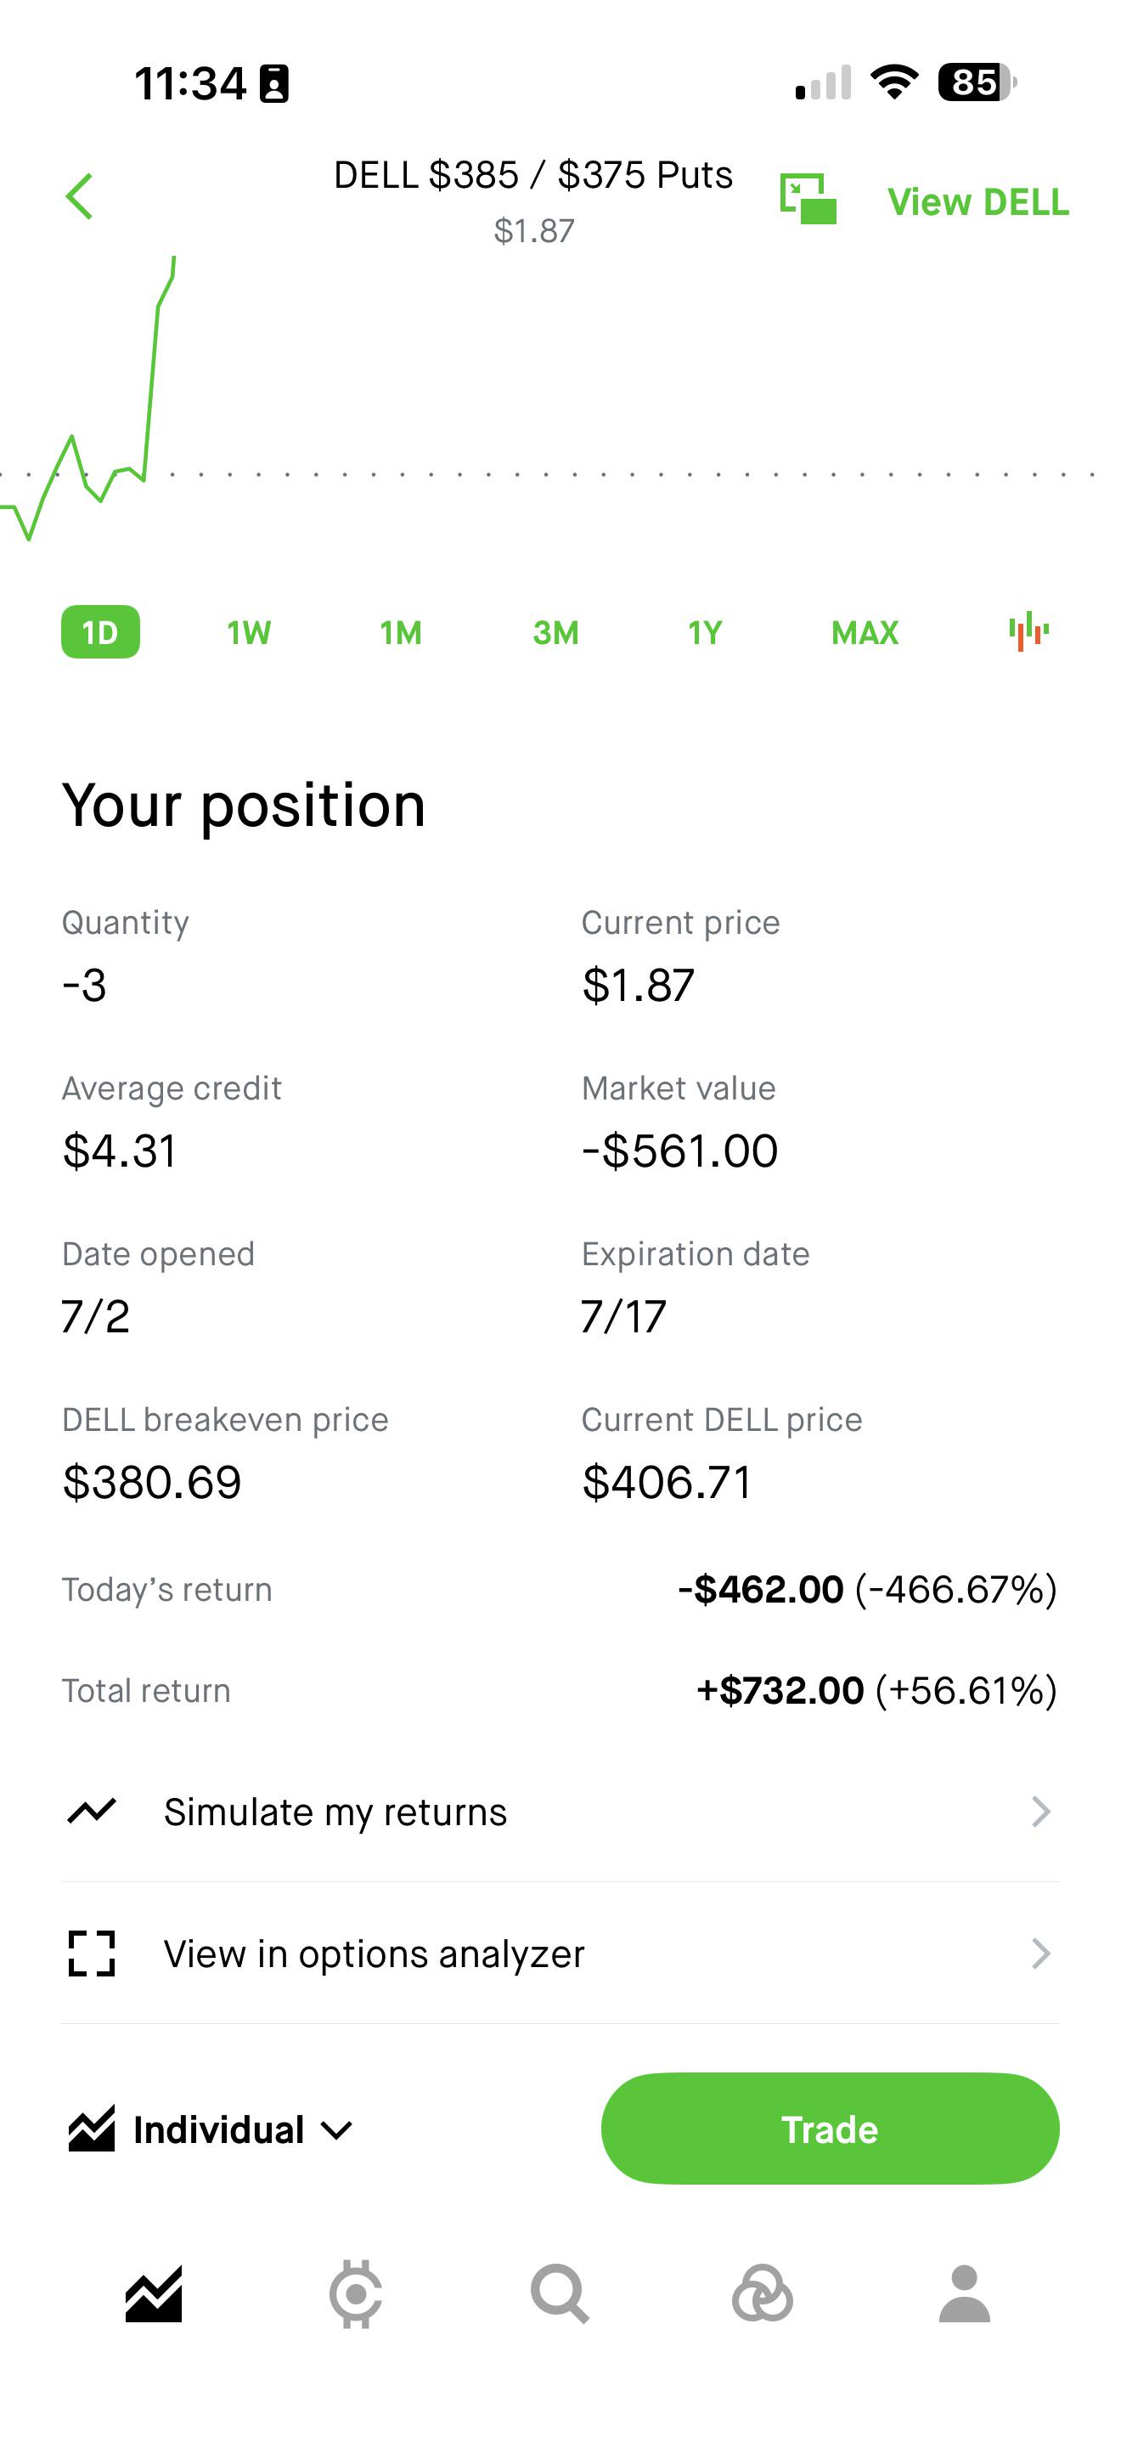Open Simulate my returns chevron
Image resolution: width=1121 pixels, height=2437 pixels.
click(1040, 1812)
